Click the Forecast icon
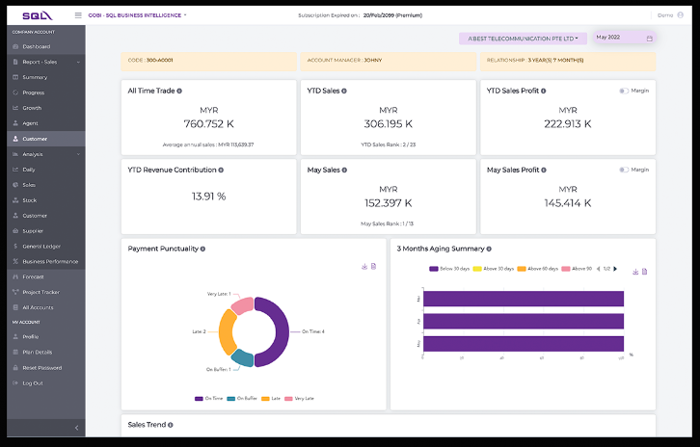Screen dimensions: 700x447 coord(15,277)
